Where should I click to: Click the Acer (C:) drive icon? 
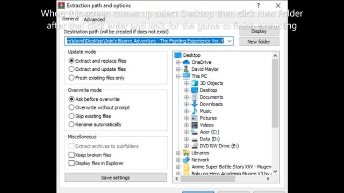point(195,132)
